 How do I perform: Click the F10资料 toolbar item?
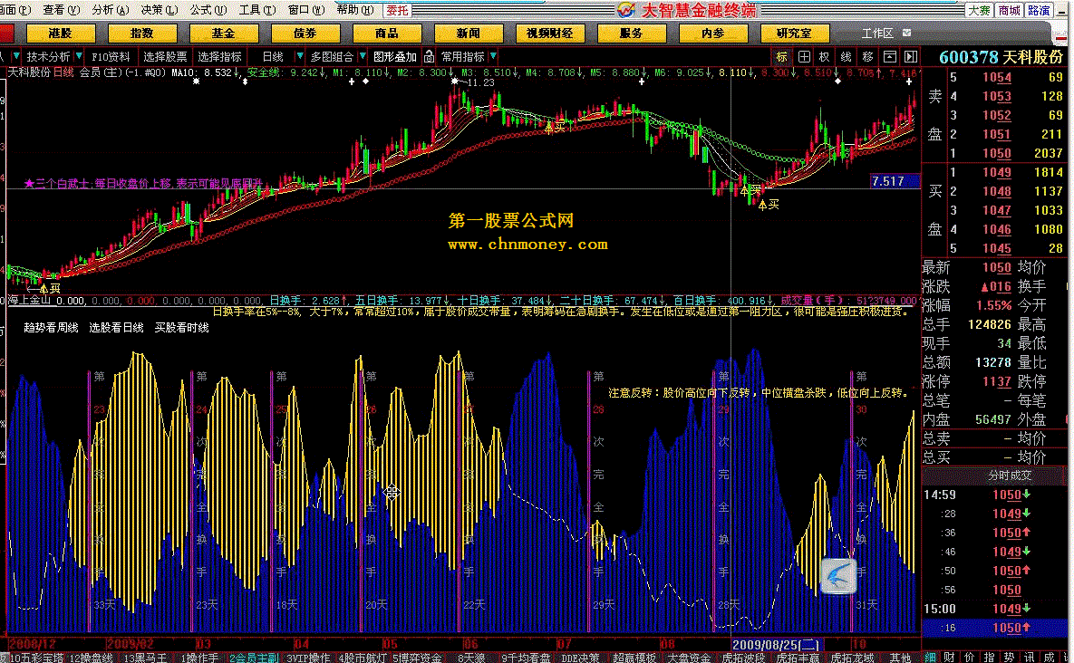coord(111,57)
